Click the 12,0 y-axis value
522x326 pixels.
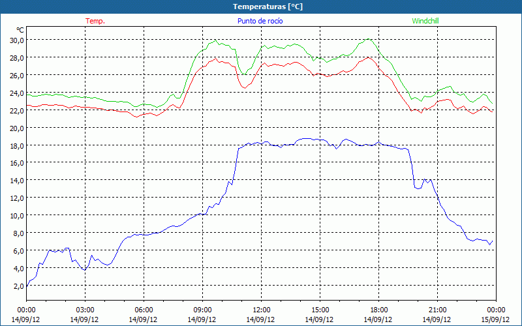[17, 198]
